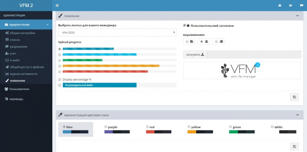
Task: Click the flag icon in top bar
Action: (x=301, y=5)
